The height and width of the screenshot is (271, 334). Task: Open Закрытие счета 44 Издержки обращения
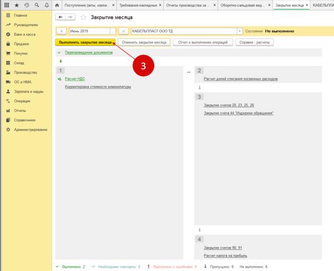(239, 113)
